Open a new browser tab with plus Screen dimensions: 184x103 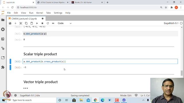[108, 2]
